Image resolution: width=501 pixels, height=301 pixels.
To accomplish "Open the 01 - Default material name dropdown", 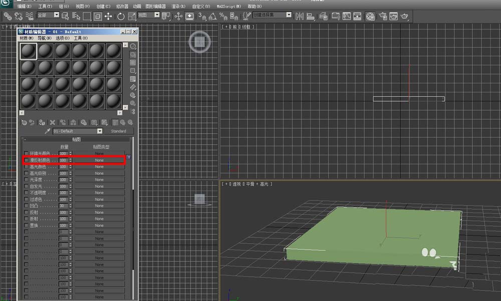I will point(100,131).
